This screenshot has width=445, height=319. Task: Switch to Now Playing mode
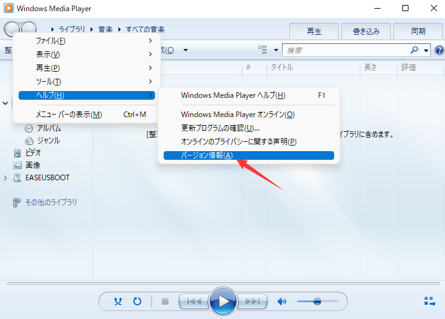(430, 301)
